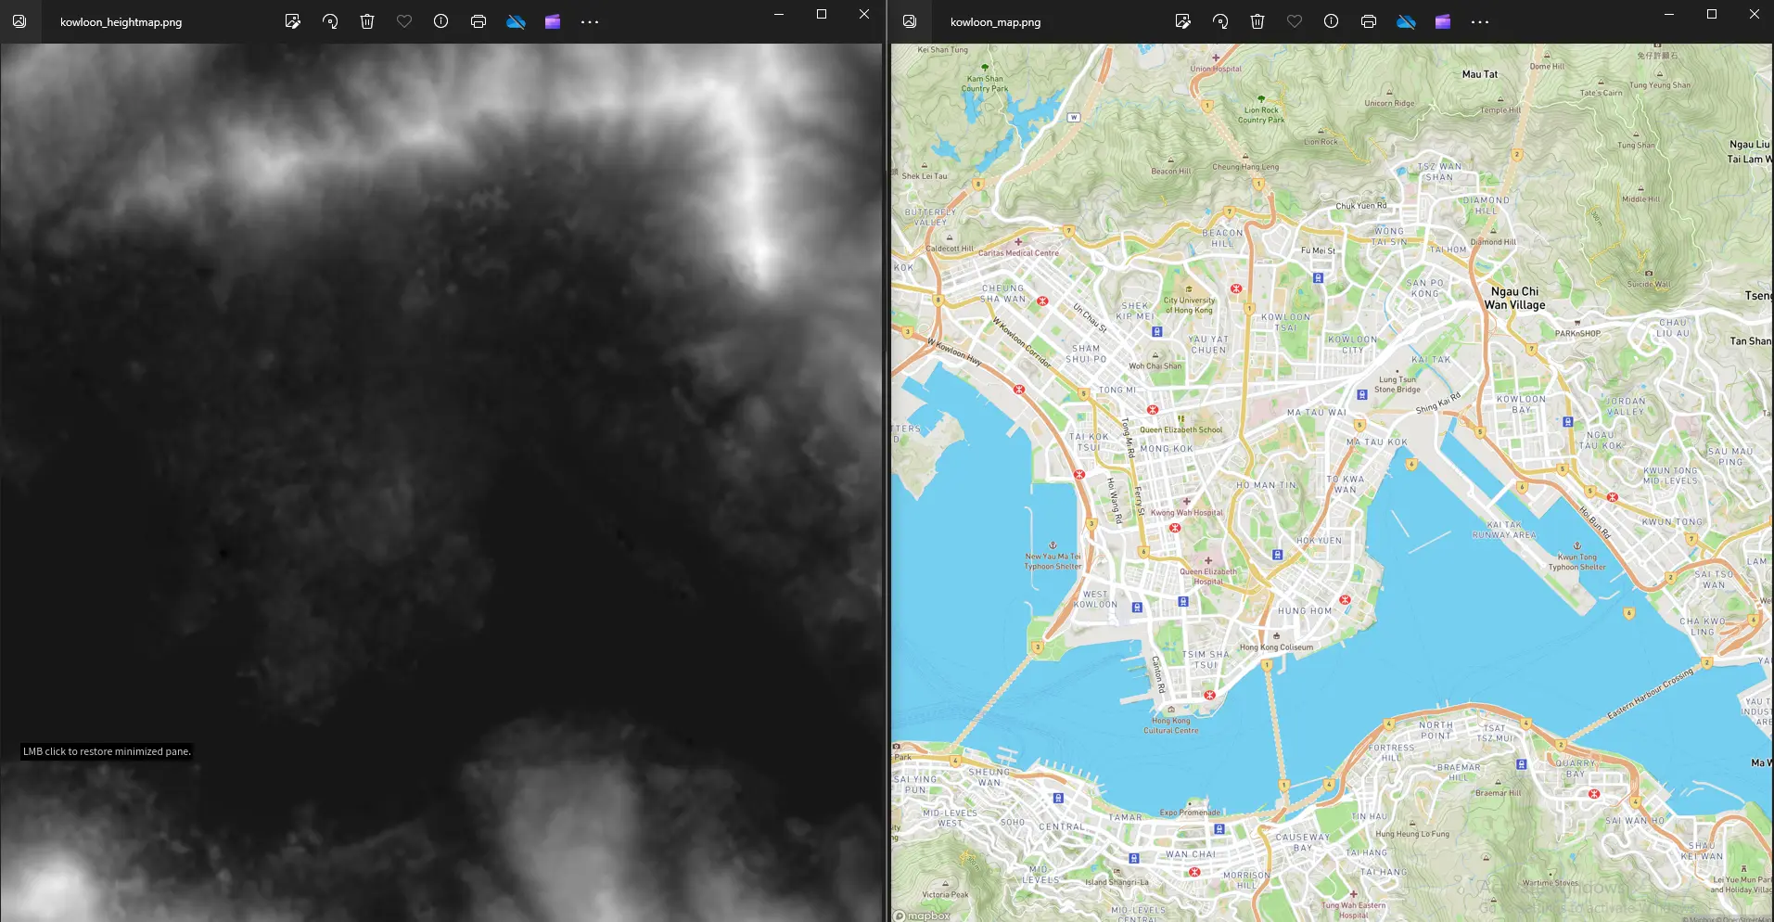The height and width of the screenshot is (922, 1774).
Task: Delete kowloon_heightmap.png using the trash icon
Action: point(367,21)
